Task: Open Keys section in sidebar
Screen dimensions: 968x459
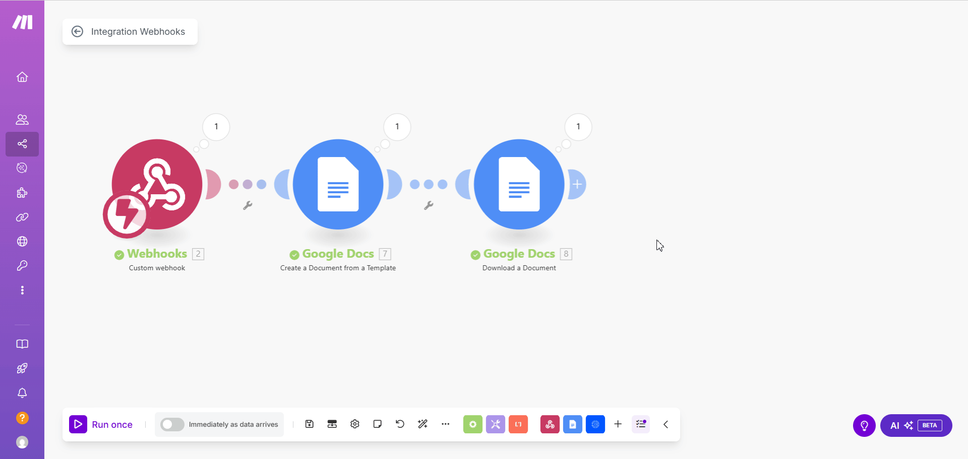Action: tap(22, 266)
